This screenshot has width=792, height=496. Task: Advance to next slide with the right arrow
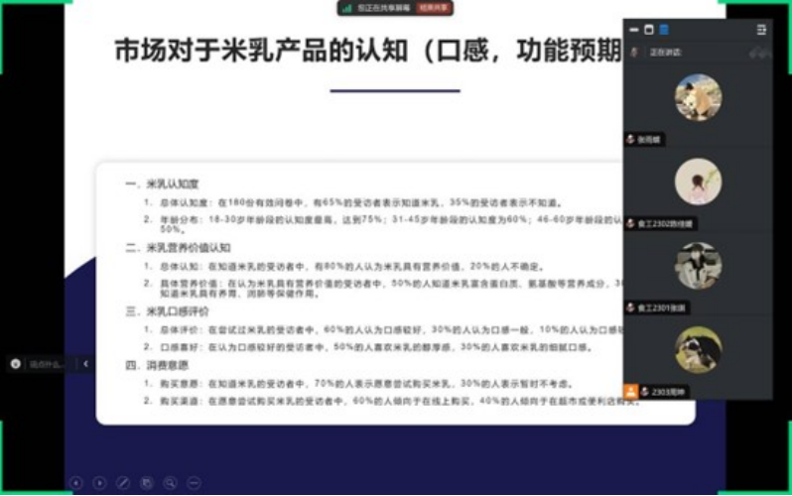click(100, 483)
